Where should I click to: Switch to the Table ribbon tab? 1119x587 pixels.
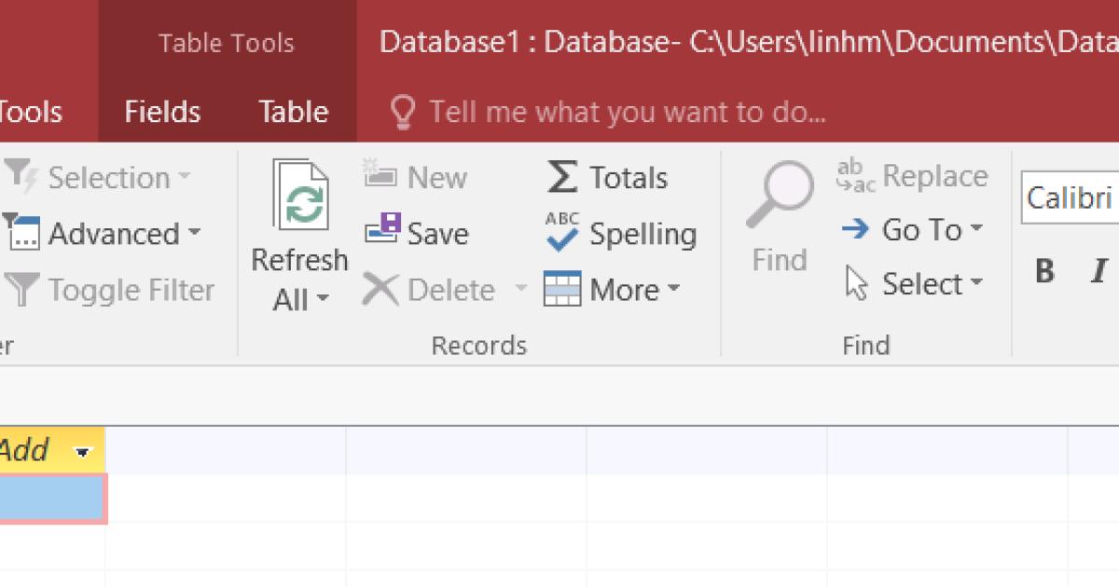click(292, 111)
